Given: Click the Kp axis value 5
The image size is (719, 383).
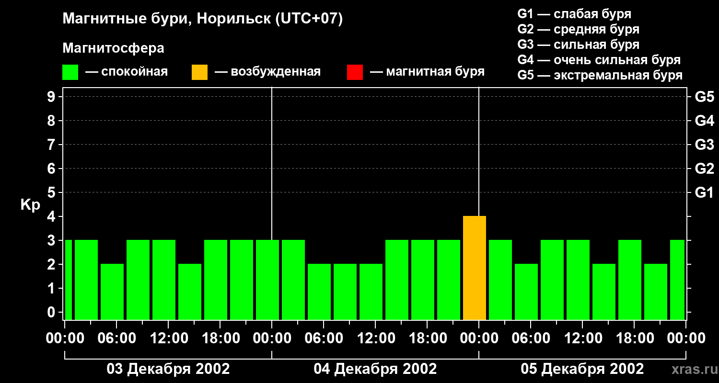Looking at the screenshot, I should click(x=52, y=192).
